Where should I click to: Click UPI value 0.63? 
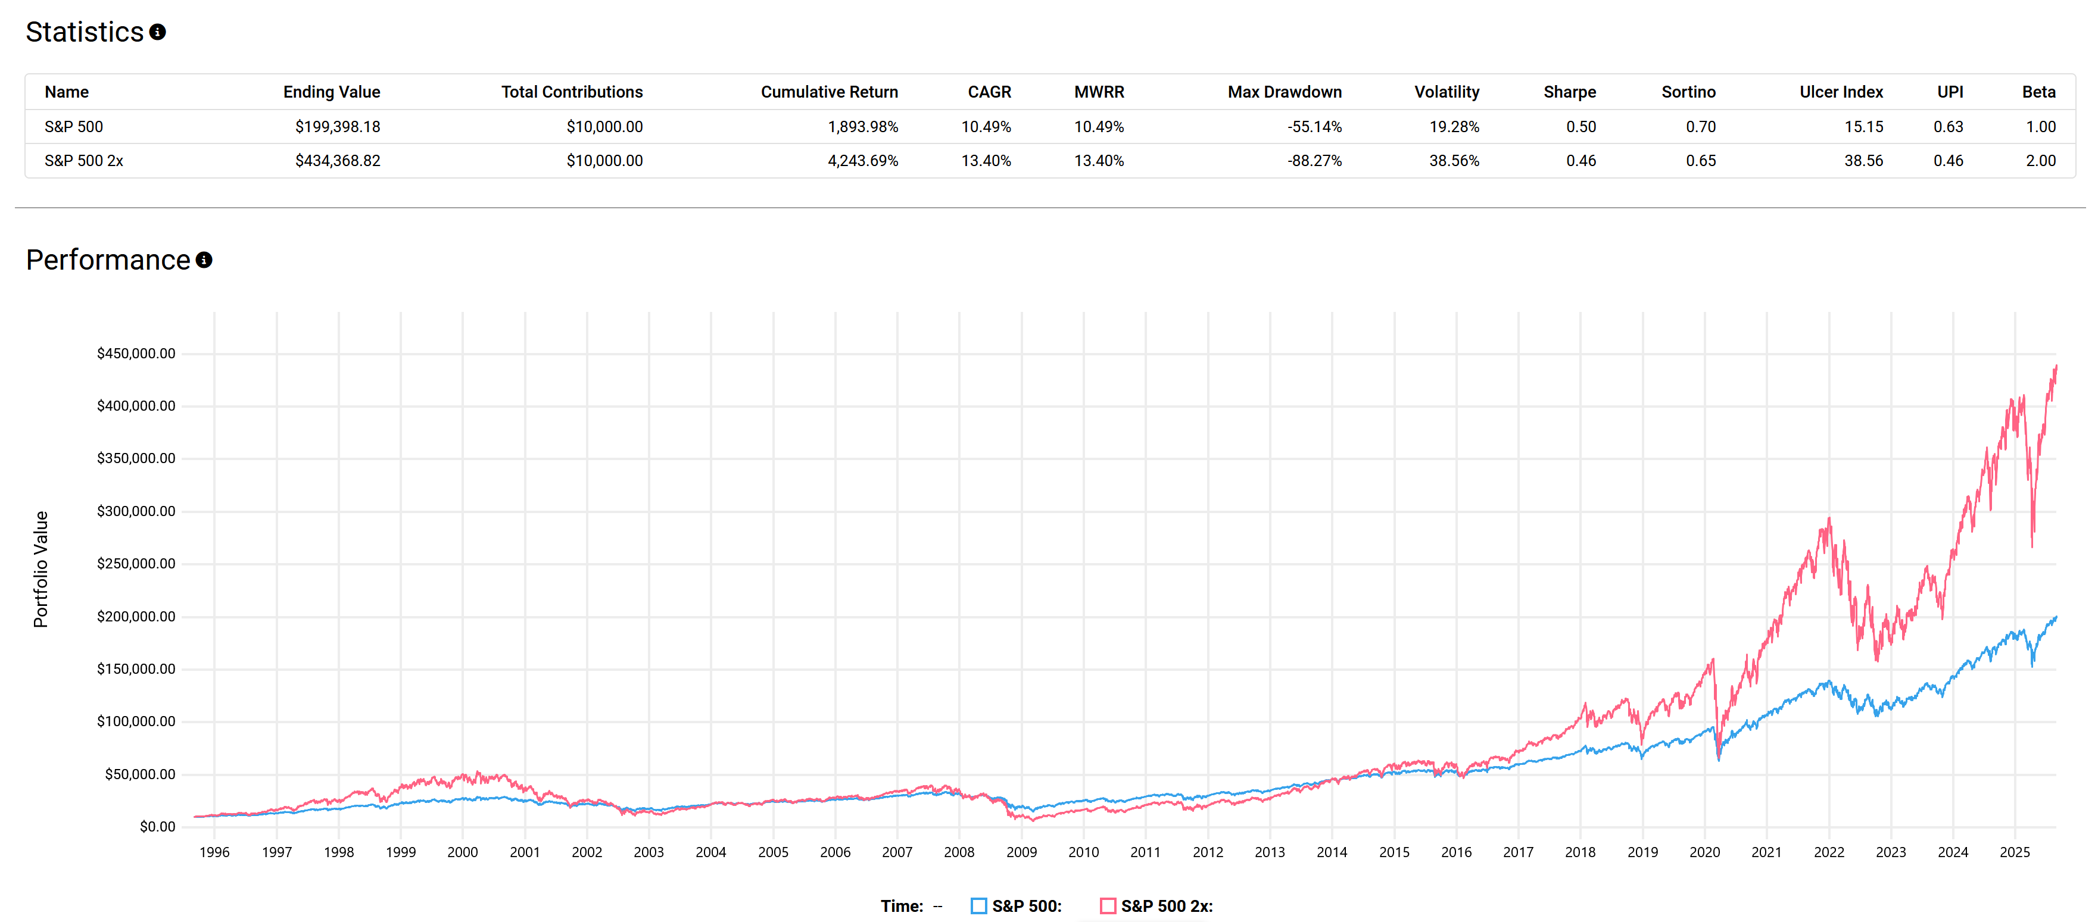point(1948,127)
